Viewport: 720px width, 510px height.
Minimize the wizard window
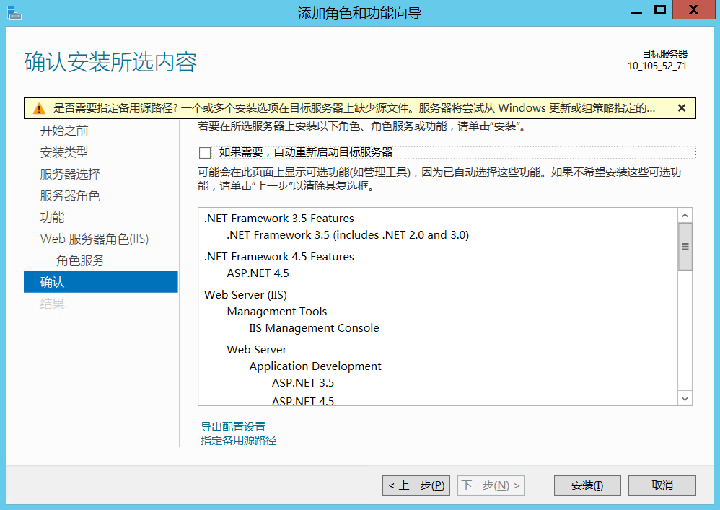click(636, 9)
